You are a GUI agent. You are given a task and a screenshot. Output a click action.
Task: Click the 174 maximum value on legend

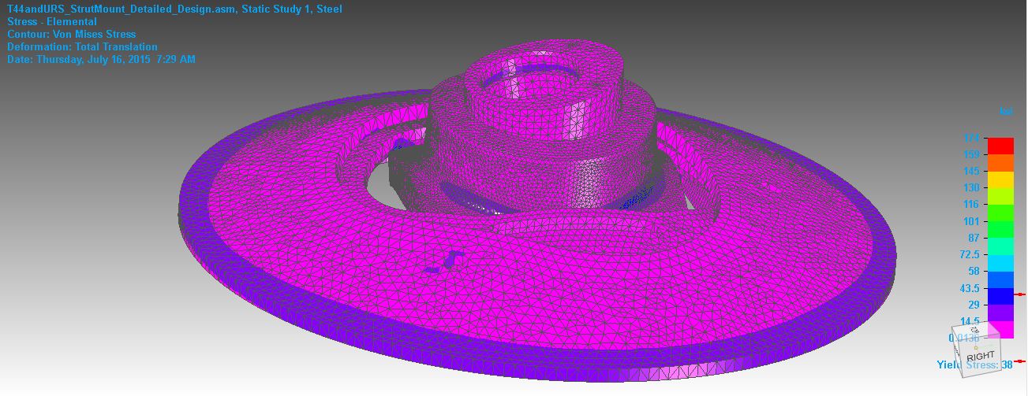coord(970,139)
